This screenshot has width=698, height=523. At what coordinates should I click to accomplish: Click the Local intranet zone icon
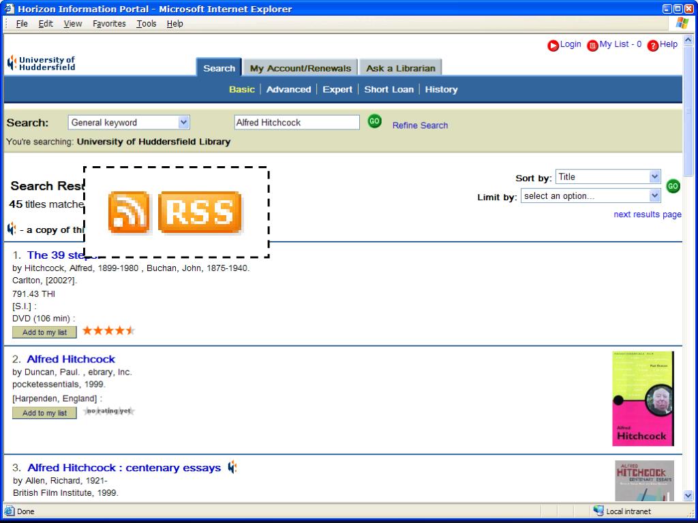(598, 511)
